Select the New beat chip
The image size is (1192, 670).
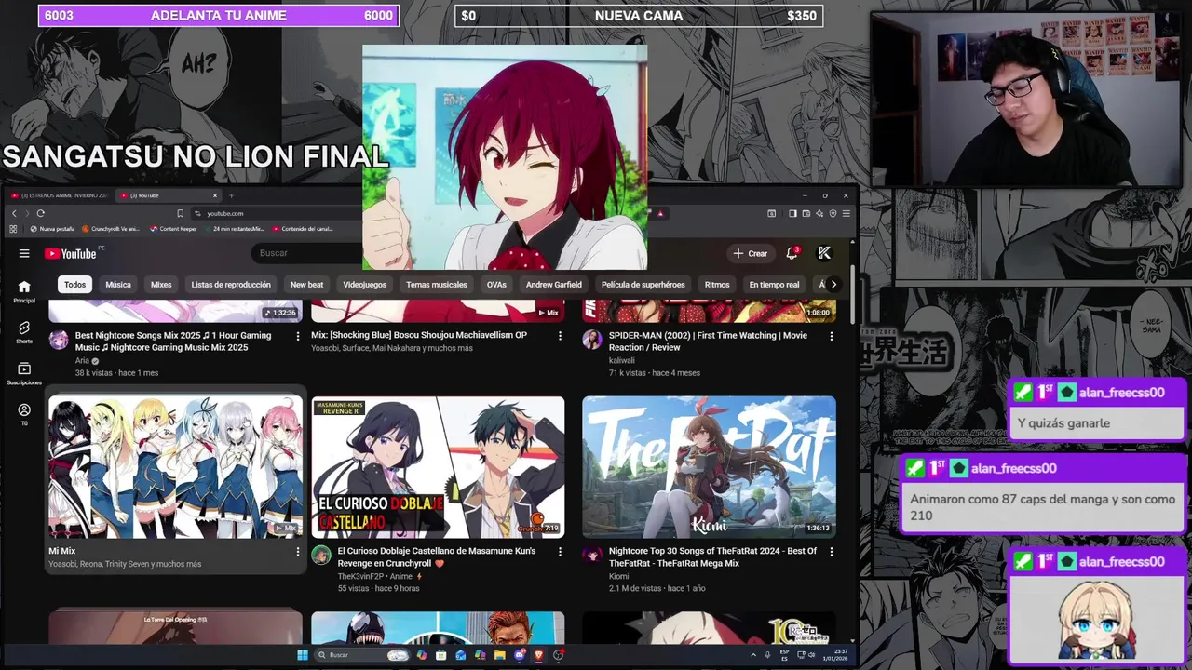(x=306, y=285)
